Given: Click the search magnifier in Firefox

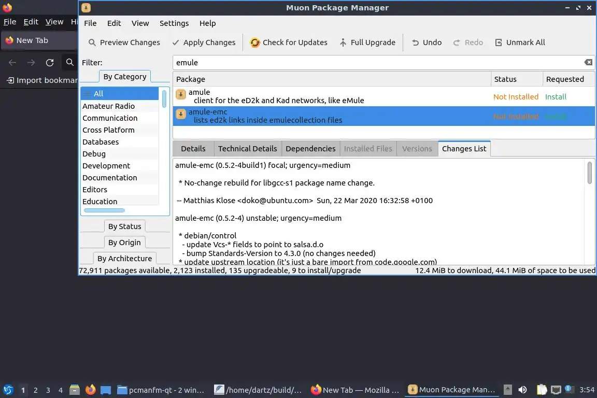Looking at the screenshot, I should (69, 62).
